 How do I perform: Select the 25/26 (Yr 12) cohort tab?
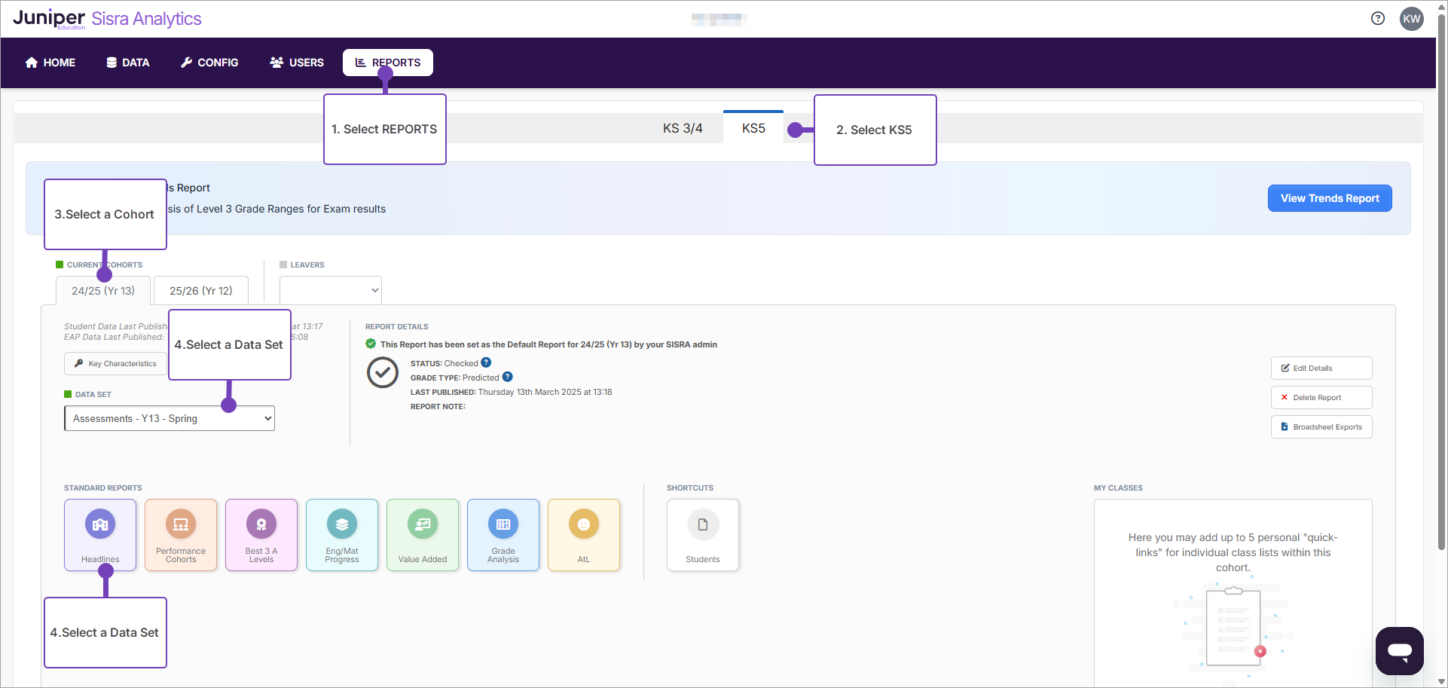click(x=201, y=291)
